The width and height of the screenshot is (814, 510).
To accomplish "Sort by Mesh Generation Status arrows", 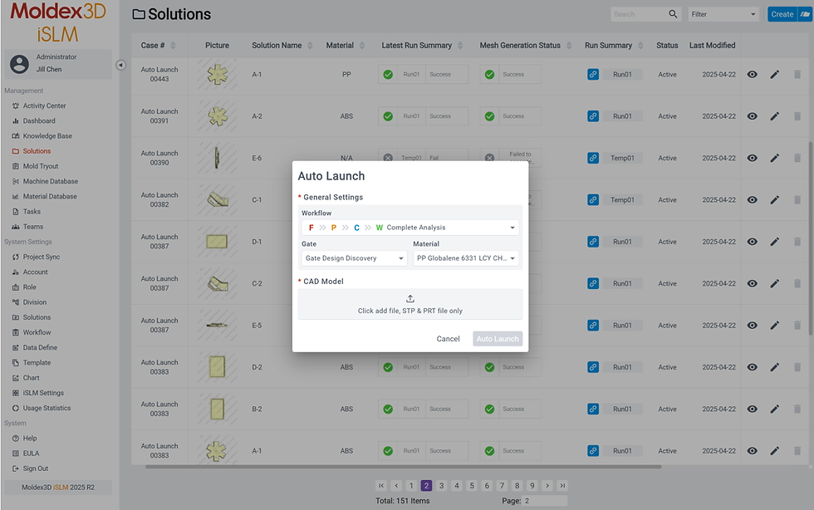I will (568, 46).
